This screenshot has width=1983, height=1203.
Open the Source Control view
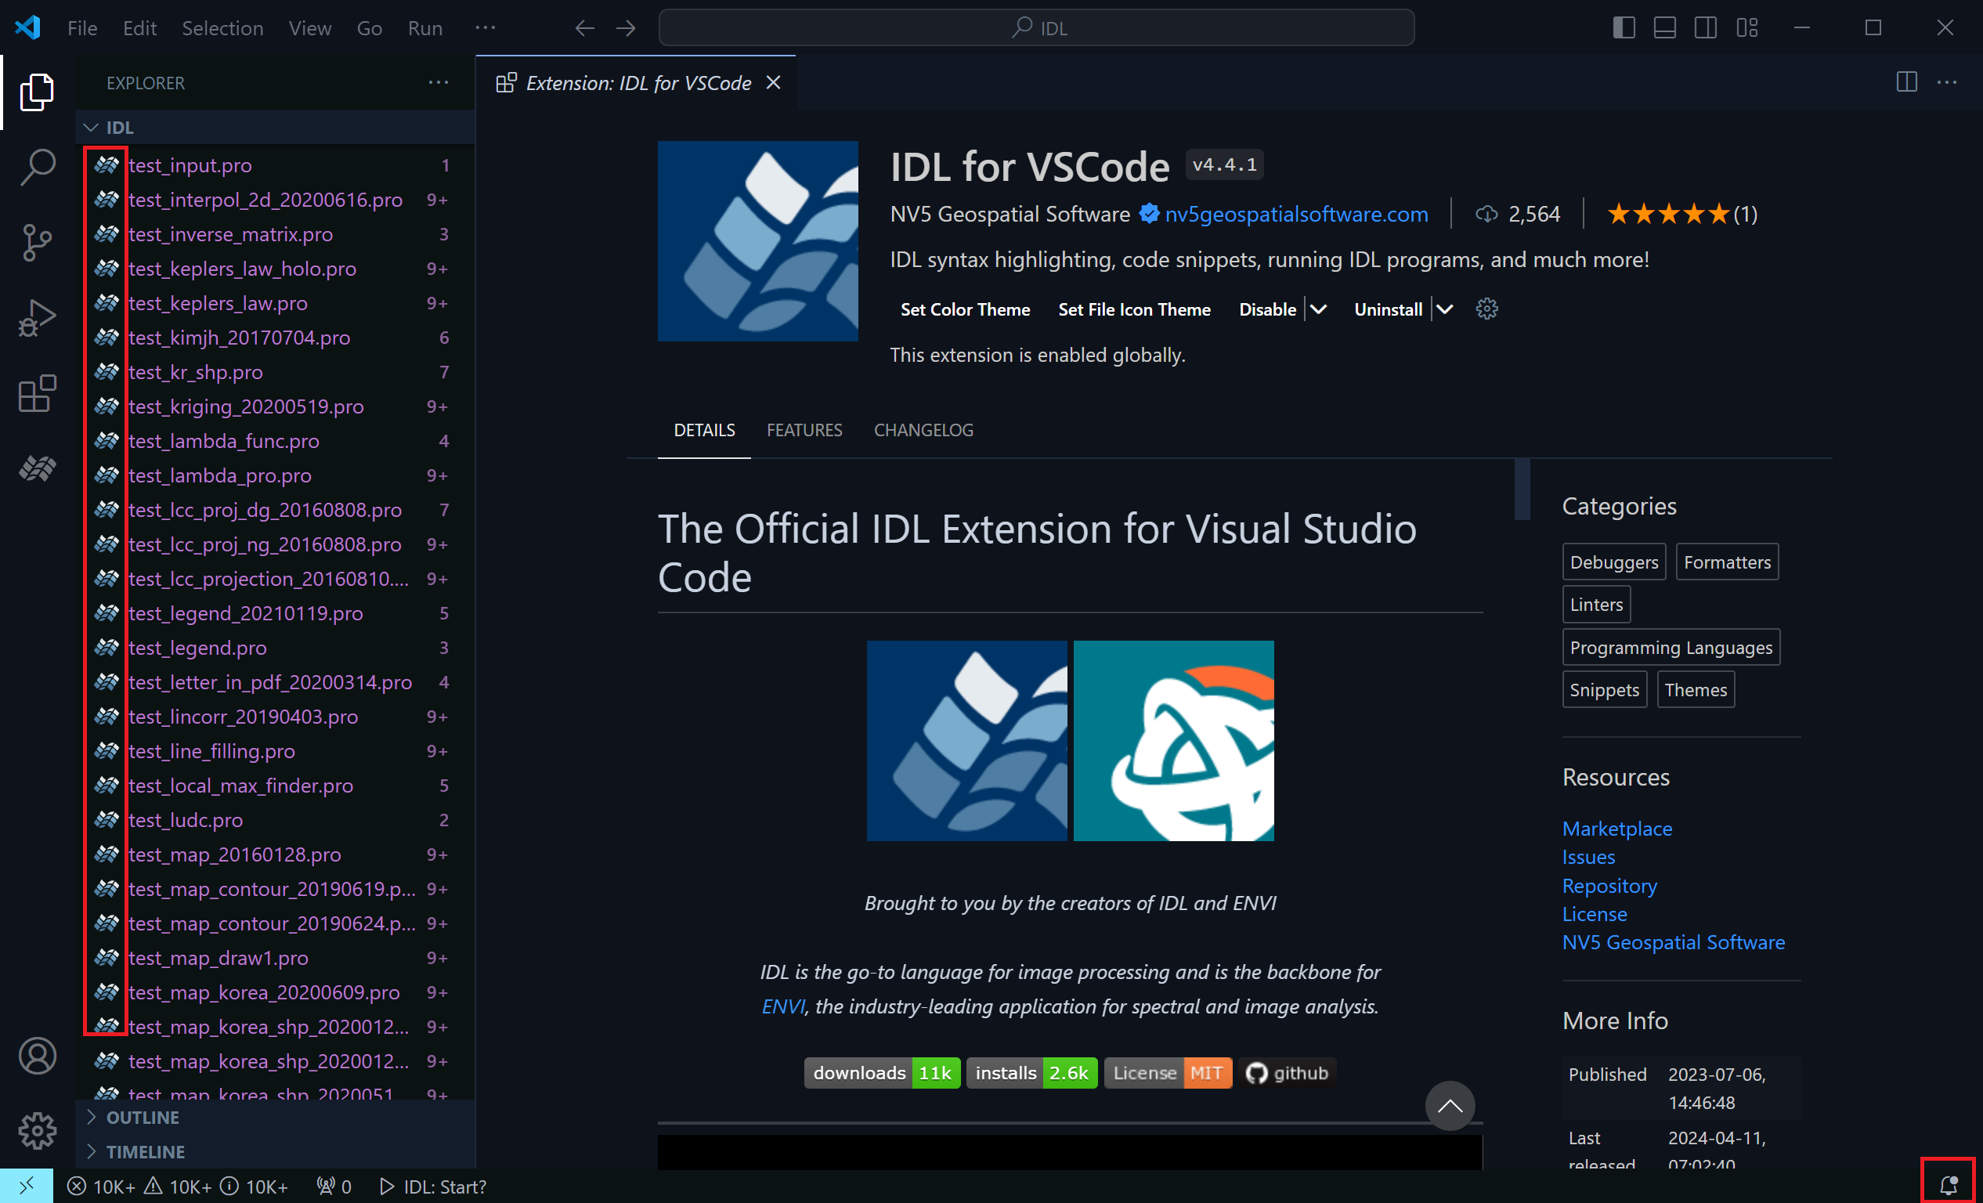37,242
